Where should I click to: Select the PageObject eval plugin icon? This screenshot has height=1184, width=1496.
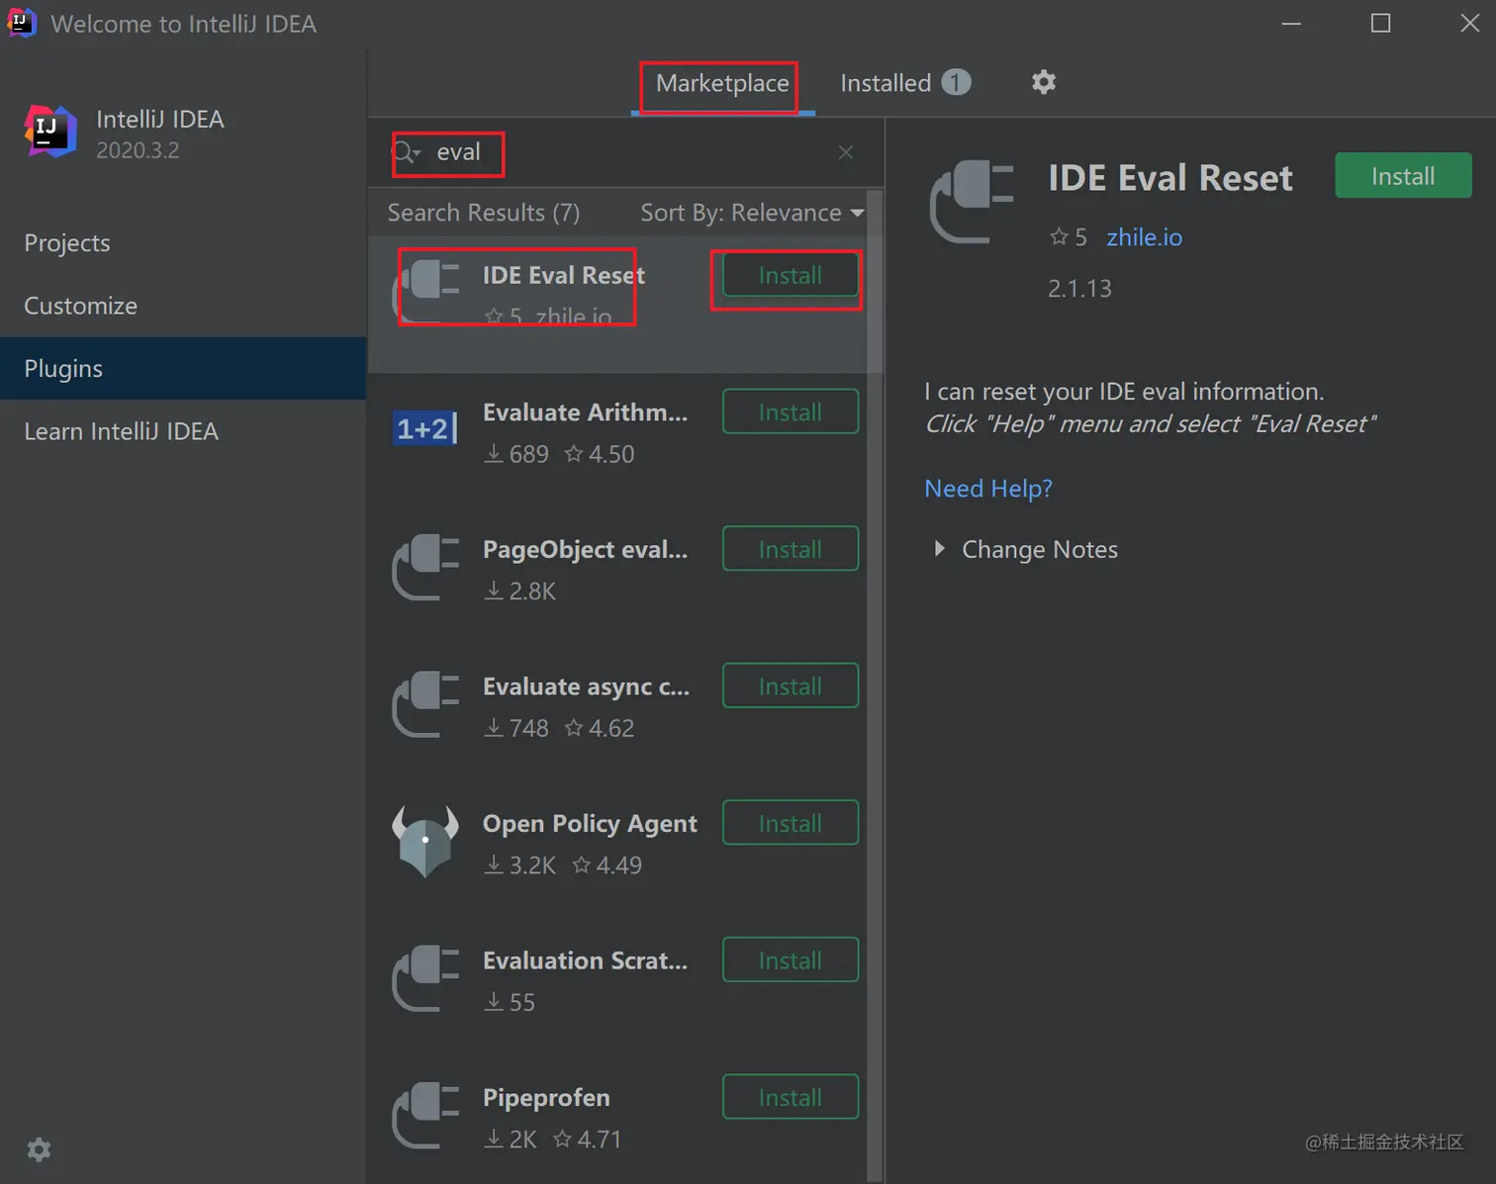[425, 567]
